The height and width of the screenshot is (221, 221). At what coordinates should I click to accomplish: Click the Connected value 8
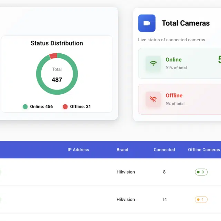164,172
